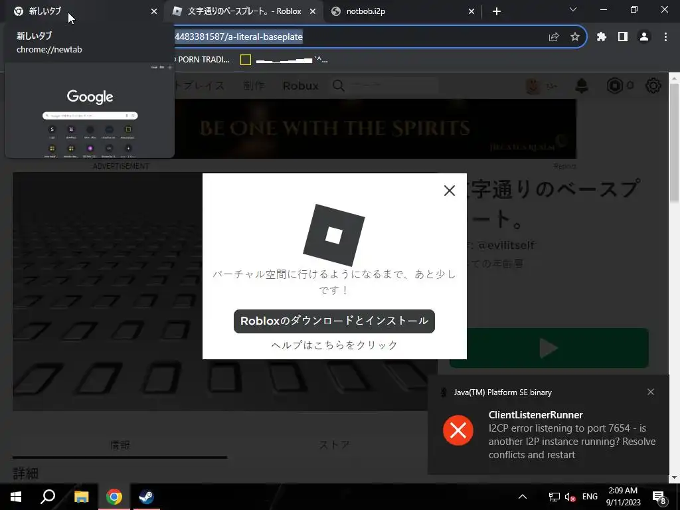
Task: Click the Roblox logo in the dialog
Action: tap(334, 235)
